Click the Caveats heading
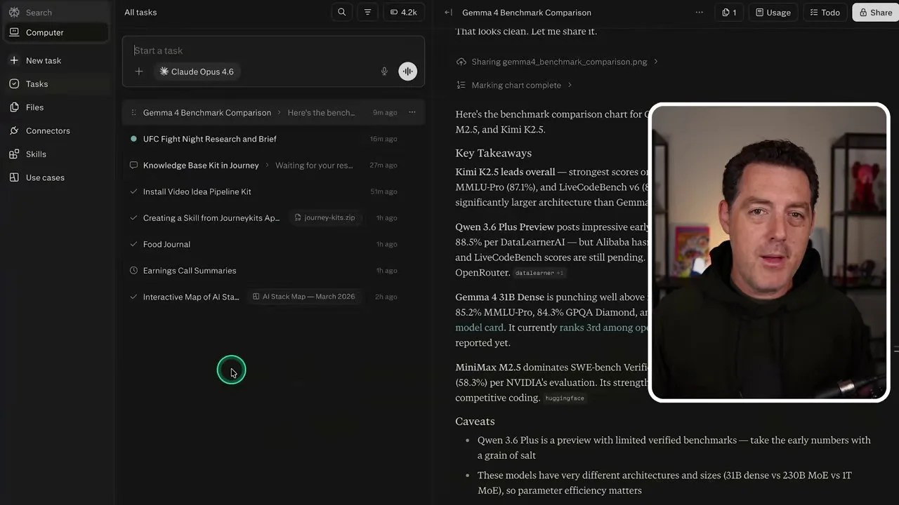This screenshot has height=505, width=899. point(475,422)
